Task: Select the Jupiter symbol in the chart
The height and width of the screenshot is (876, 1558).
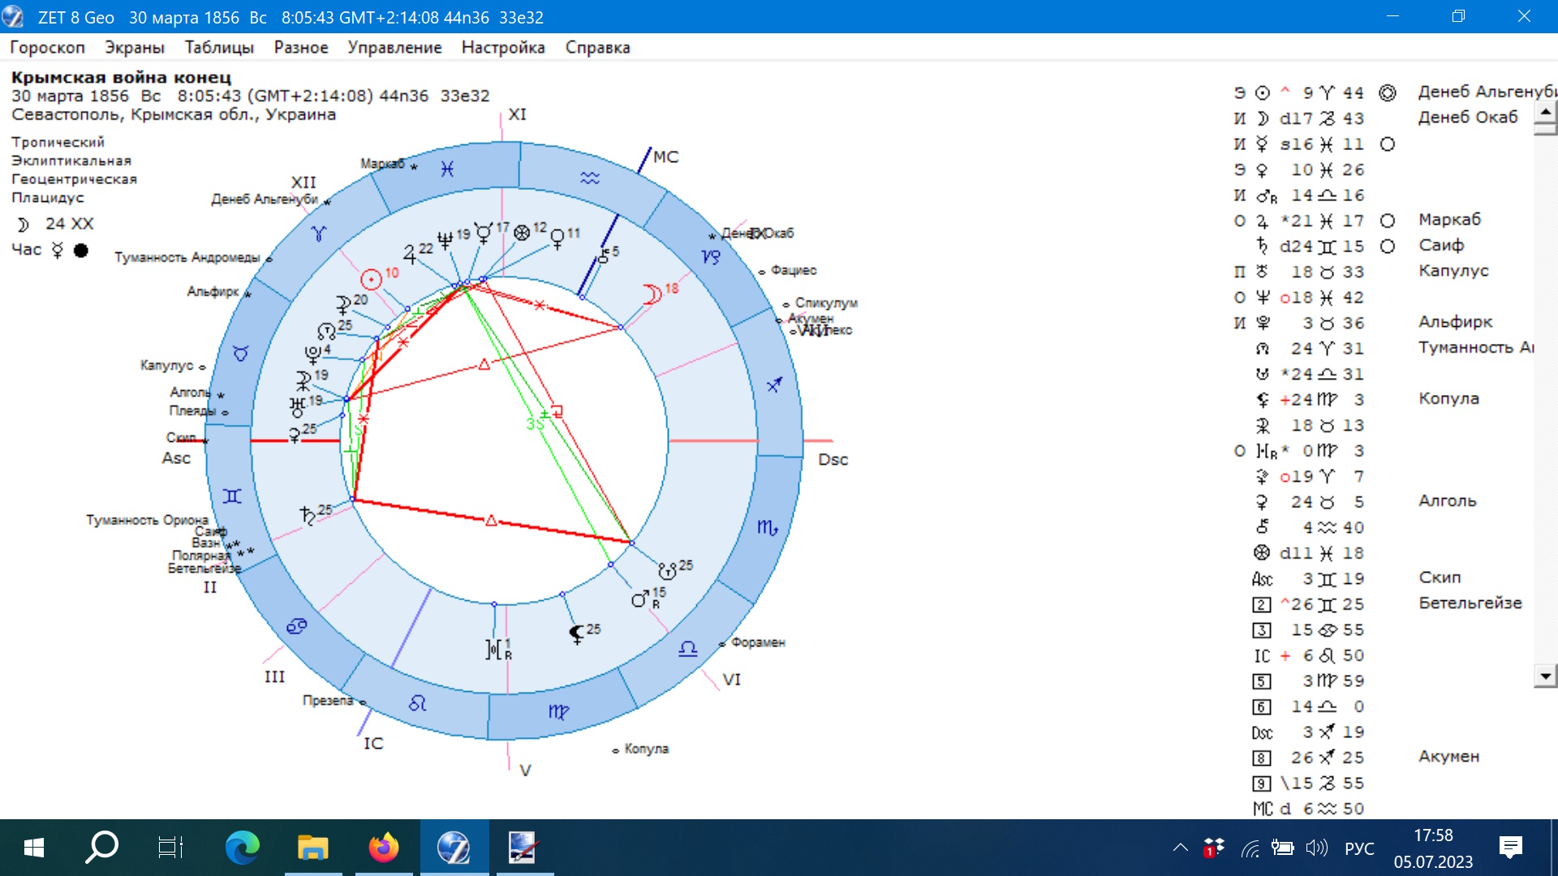Action: 410,255
